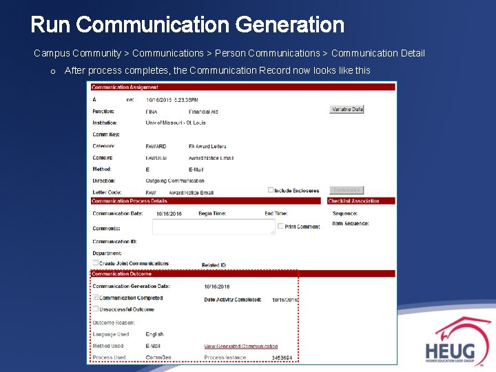Click the Process Instance number 3453694

pos(282,358)
